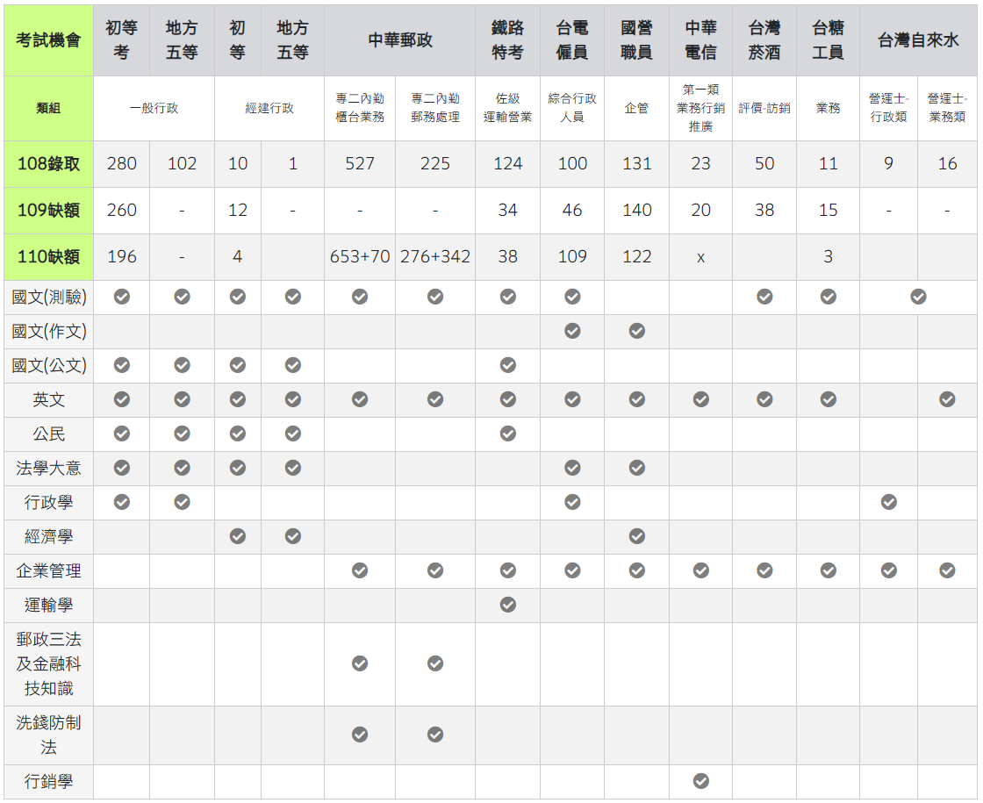This screenshot has width=983, height=803.
Task: Click 英文 checkmark under 台灣菸酒
Action: [764, 399]
